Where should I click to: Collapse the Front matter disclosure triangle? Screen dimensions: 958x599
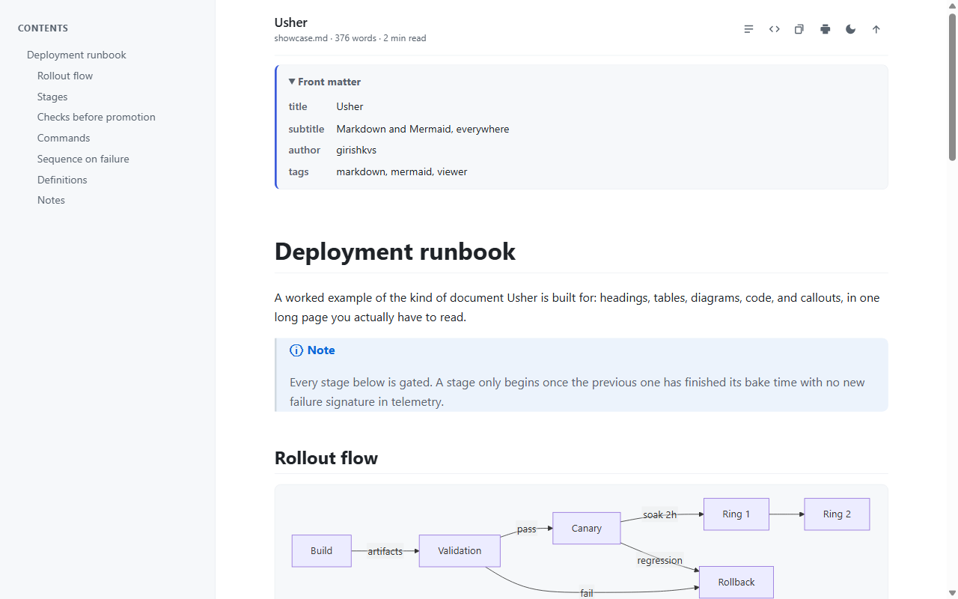(292, 82)
